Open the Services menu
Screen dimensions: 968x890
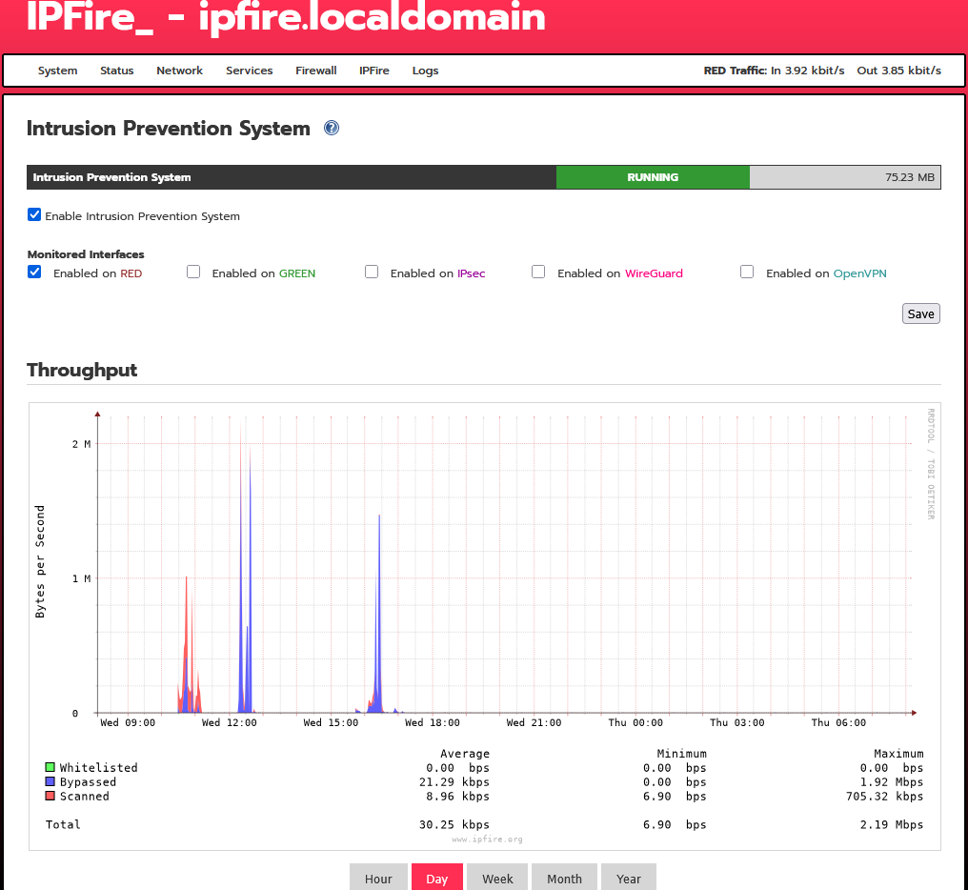click(x=250, y=71)
